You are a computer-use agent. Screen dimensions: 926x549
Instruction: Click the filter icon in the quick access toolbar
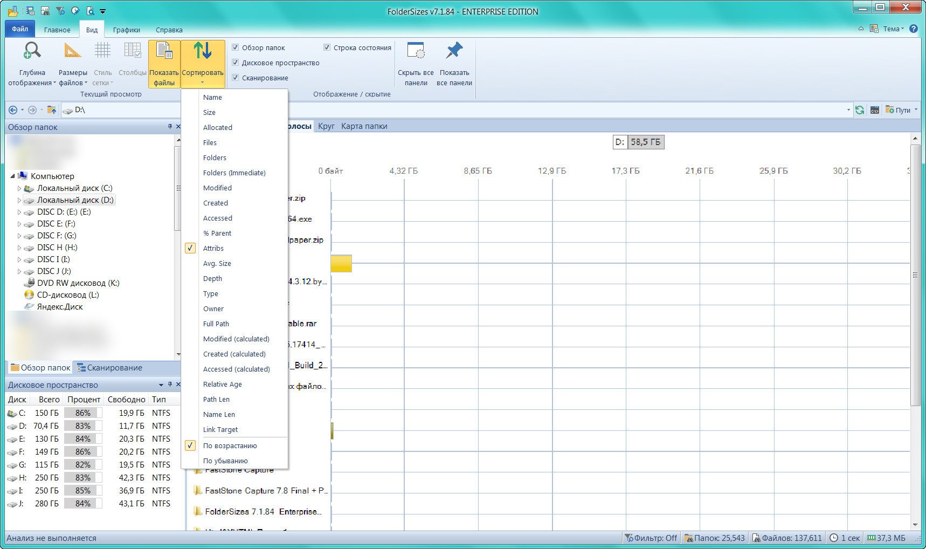click(x=60, y=11)
